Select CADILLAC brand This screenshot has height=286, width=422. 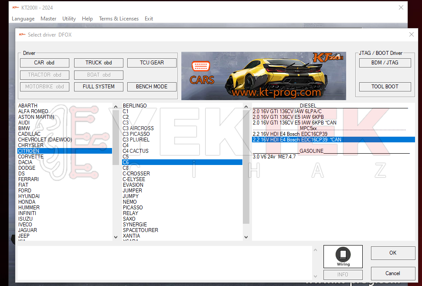click(x=65, y=134)
